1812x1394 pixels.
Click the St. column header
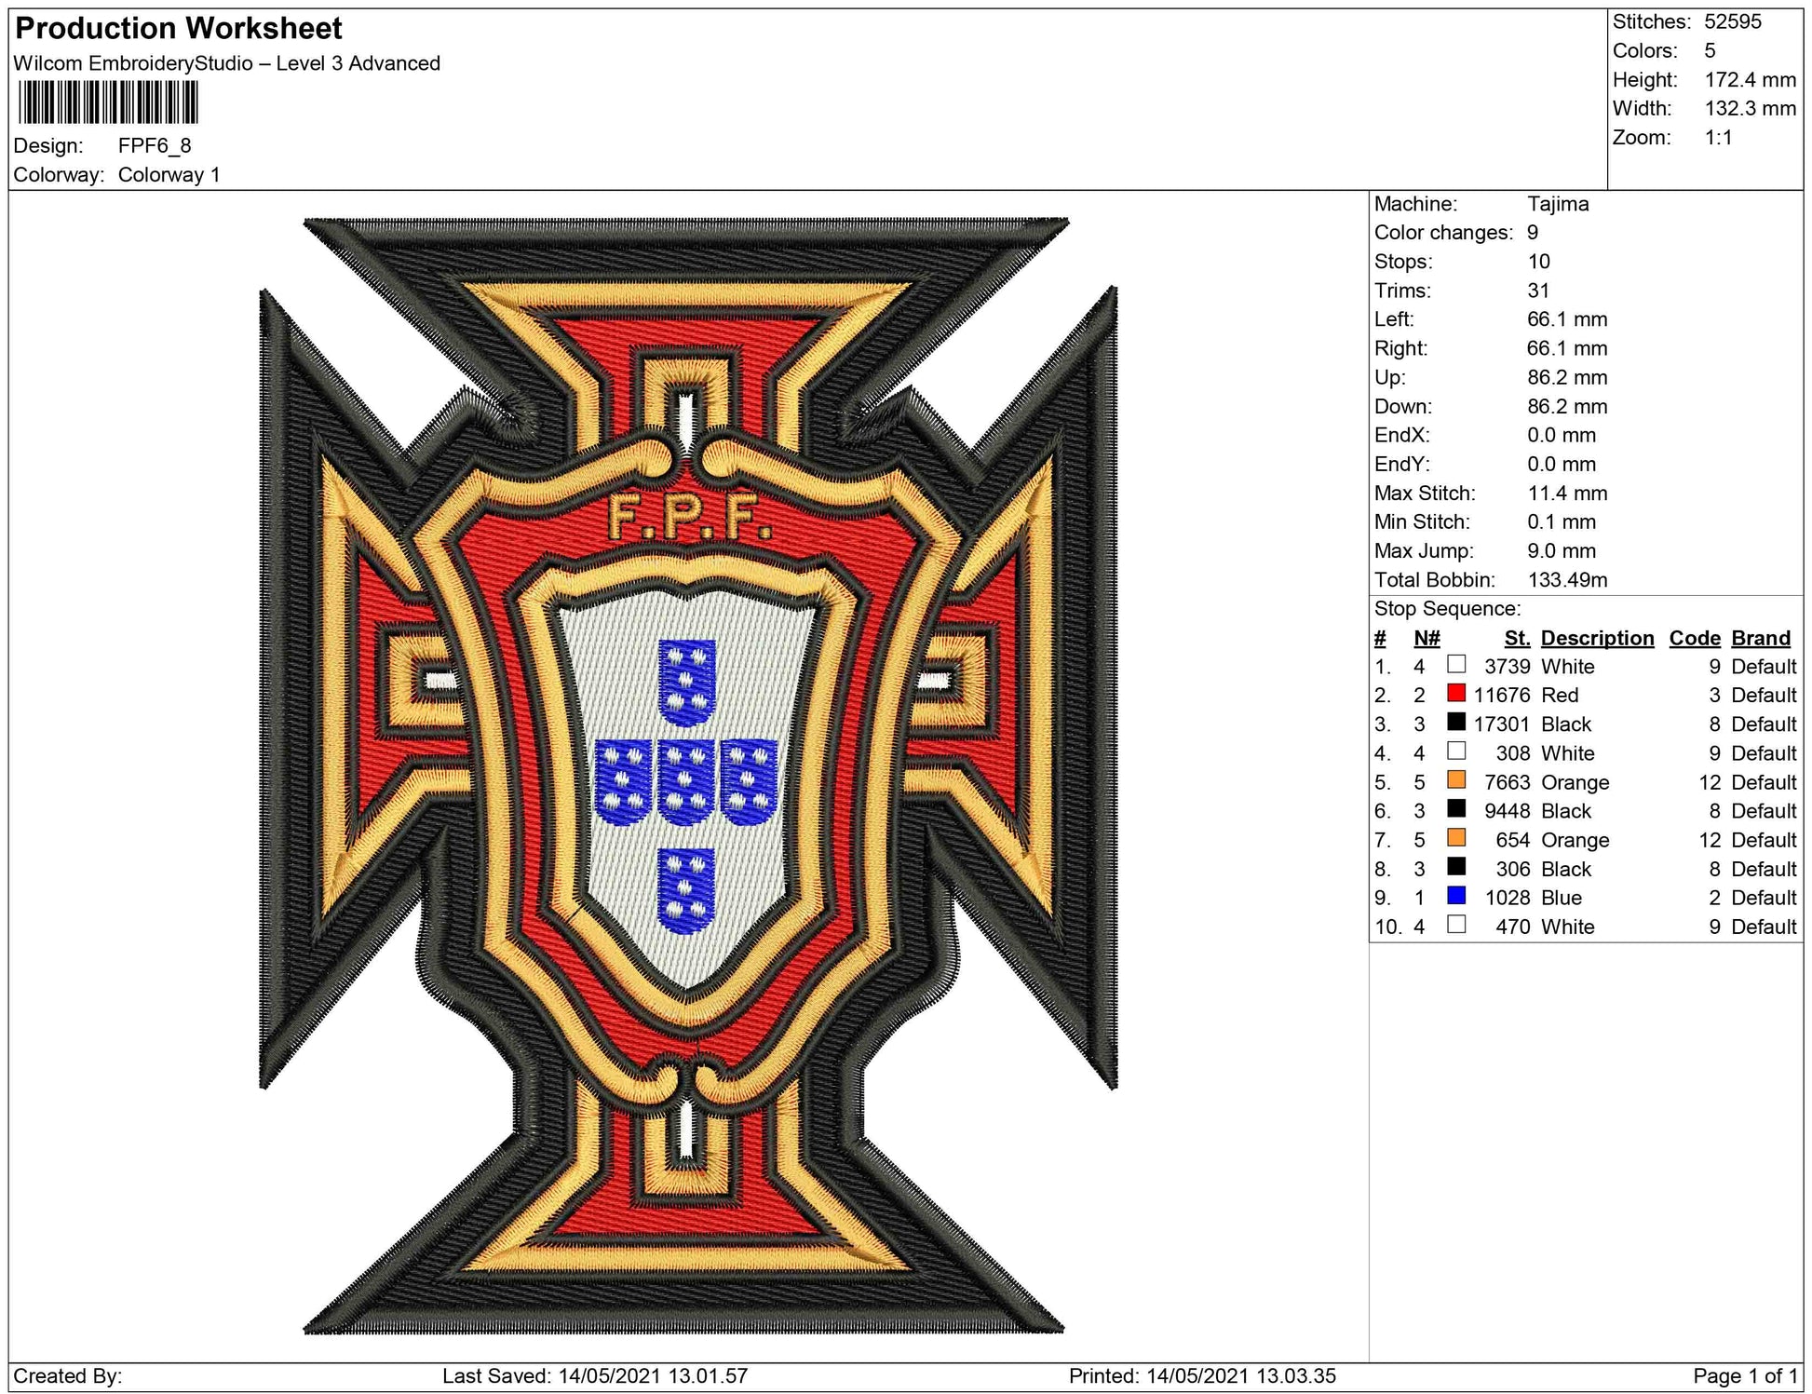coord(1517,638)
